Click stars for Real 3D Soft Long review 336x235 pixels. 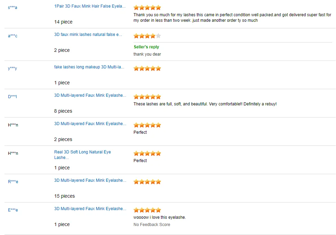point(147,153)
